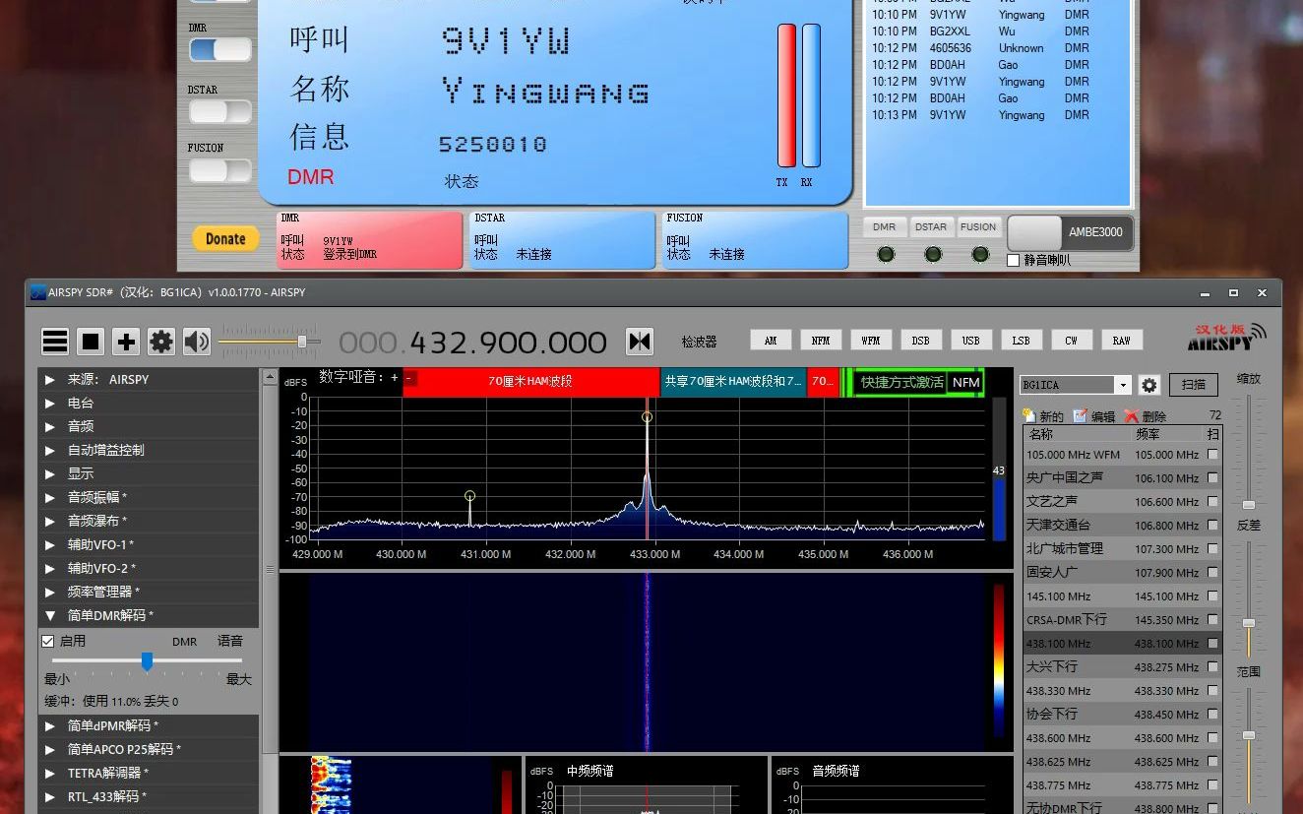Click the digital squelch minus button
This screenshot has height=814, width=1303.
coord(408,378)
